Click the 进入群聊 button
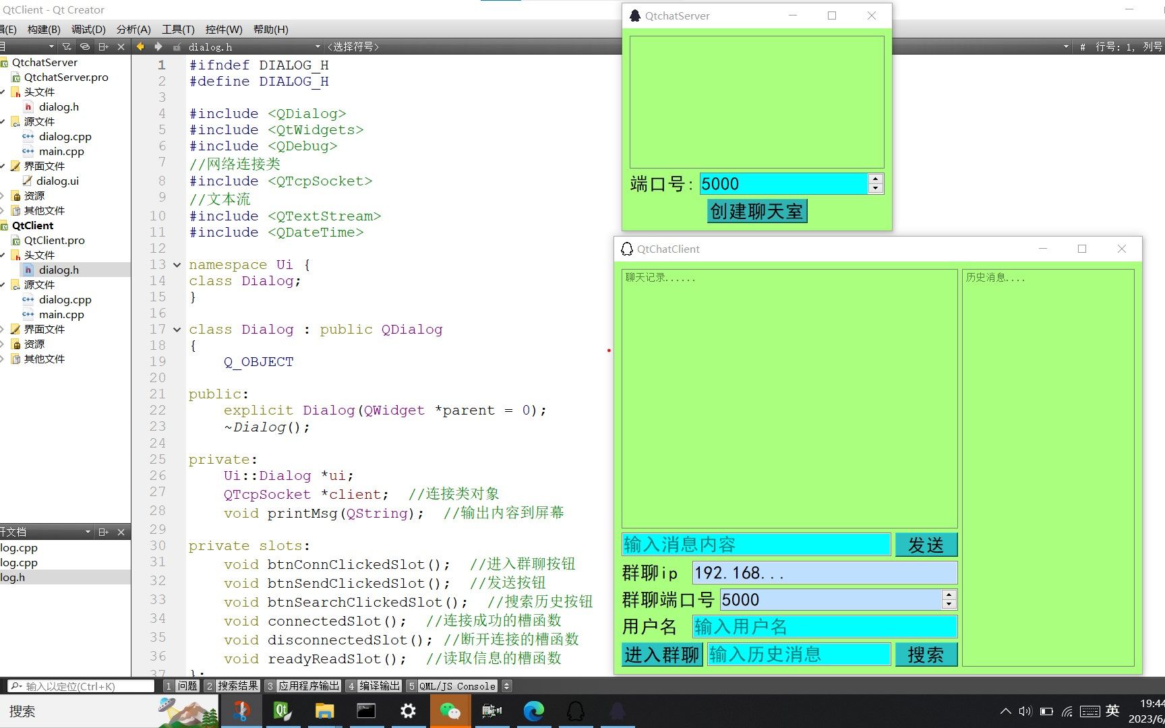The image size is (1165, 728). [x=661, y=655]
